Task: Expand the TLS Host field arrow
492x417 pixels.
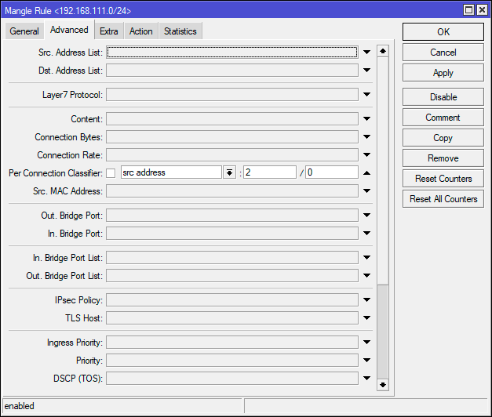Action: pyautogui.click(x=366, y=318)
